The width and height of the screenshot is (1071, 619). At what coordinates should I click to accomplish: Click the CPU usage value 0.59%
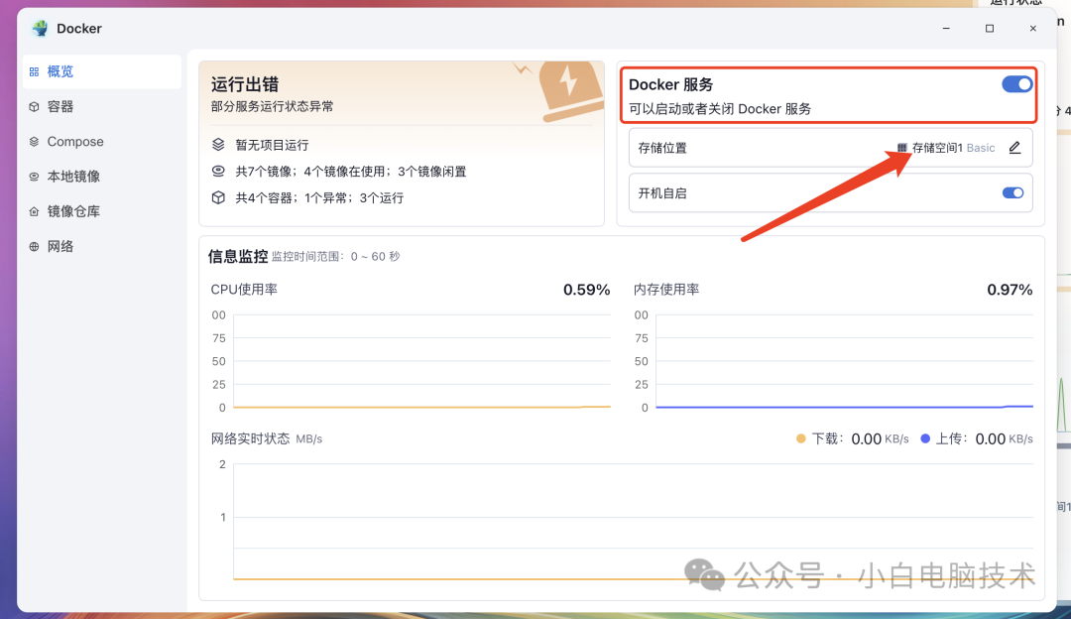click(x=586, y=290)
